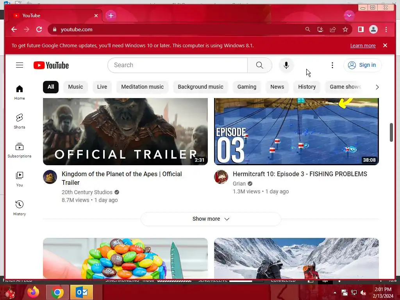Select the All filter chip
This screenshot has height=300, width=400.
(51, 87)
